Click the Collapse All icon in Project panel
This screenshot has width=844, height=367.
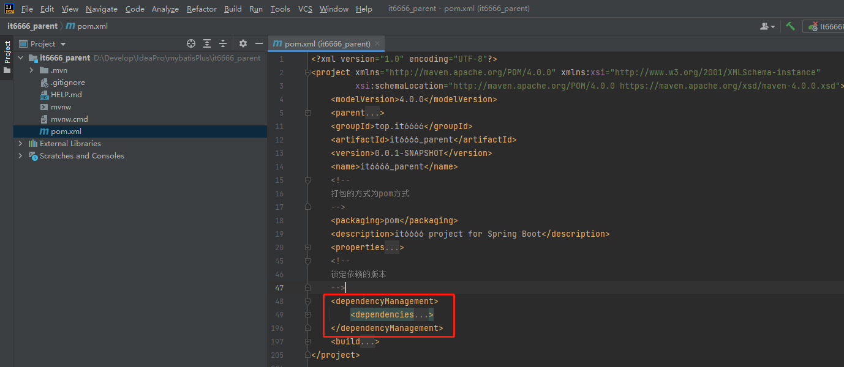[x=223, y=43]
